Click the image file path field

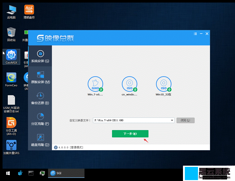tap(132, 121)
